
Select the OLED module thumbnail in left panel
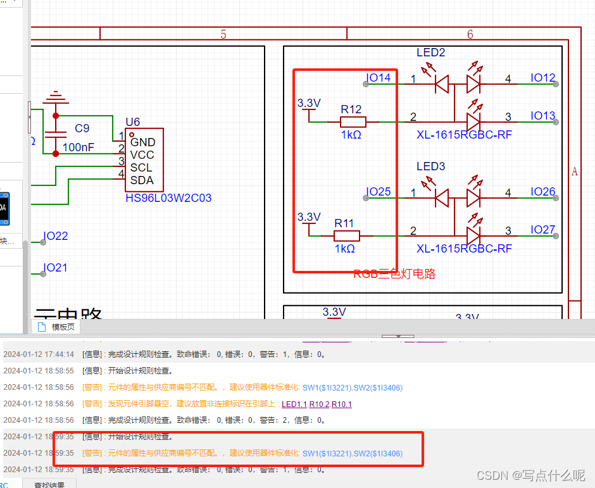tap(4, 208)
